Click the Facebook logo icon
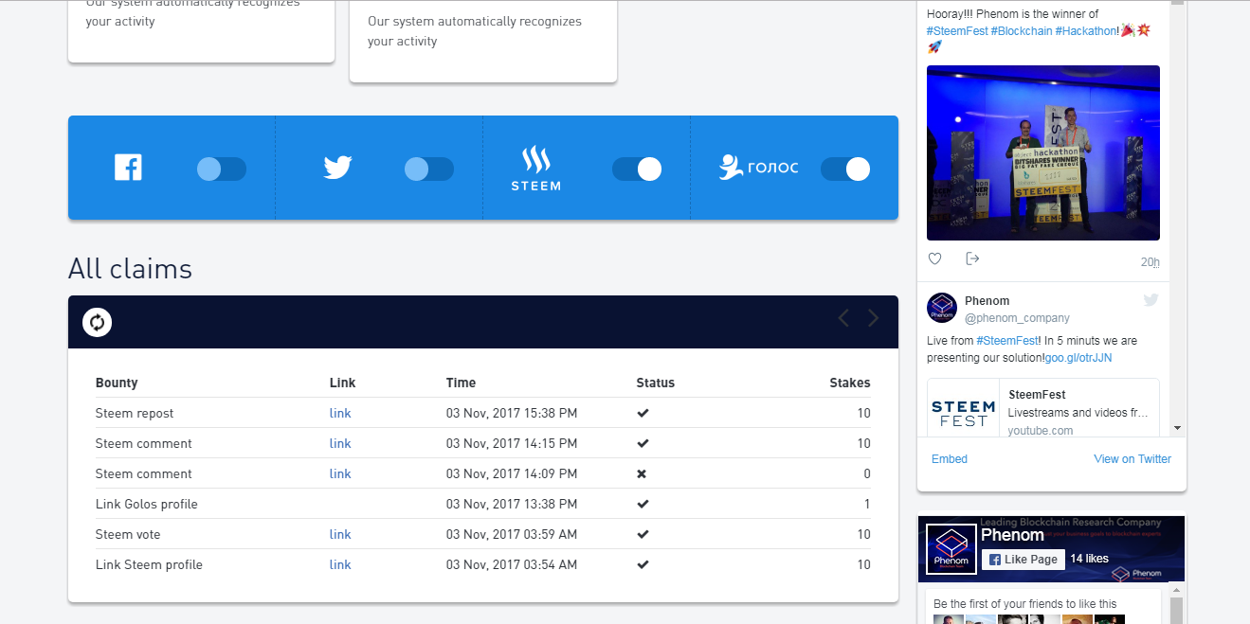 click(128, 169)
